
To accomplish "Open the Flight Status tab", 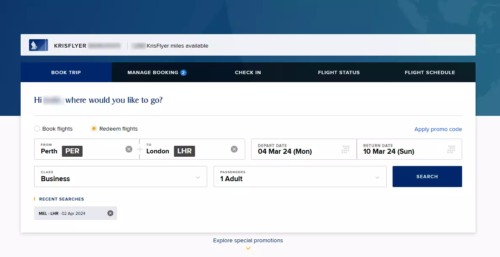I will 339,72.
